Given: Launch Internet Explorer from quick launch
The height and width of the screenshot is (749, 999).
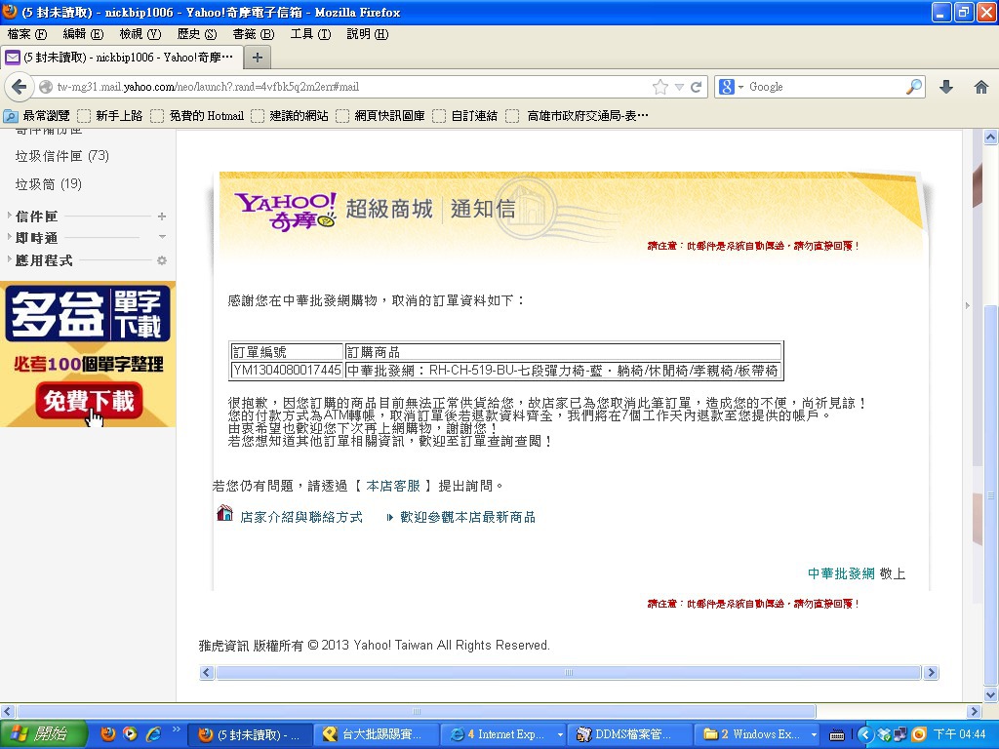Looking at the screenshot, I should pos(153,734).
